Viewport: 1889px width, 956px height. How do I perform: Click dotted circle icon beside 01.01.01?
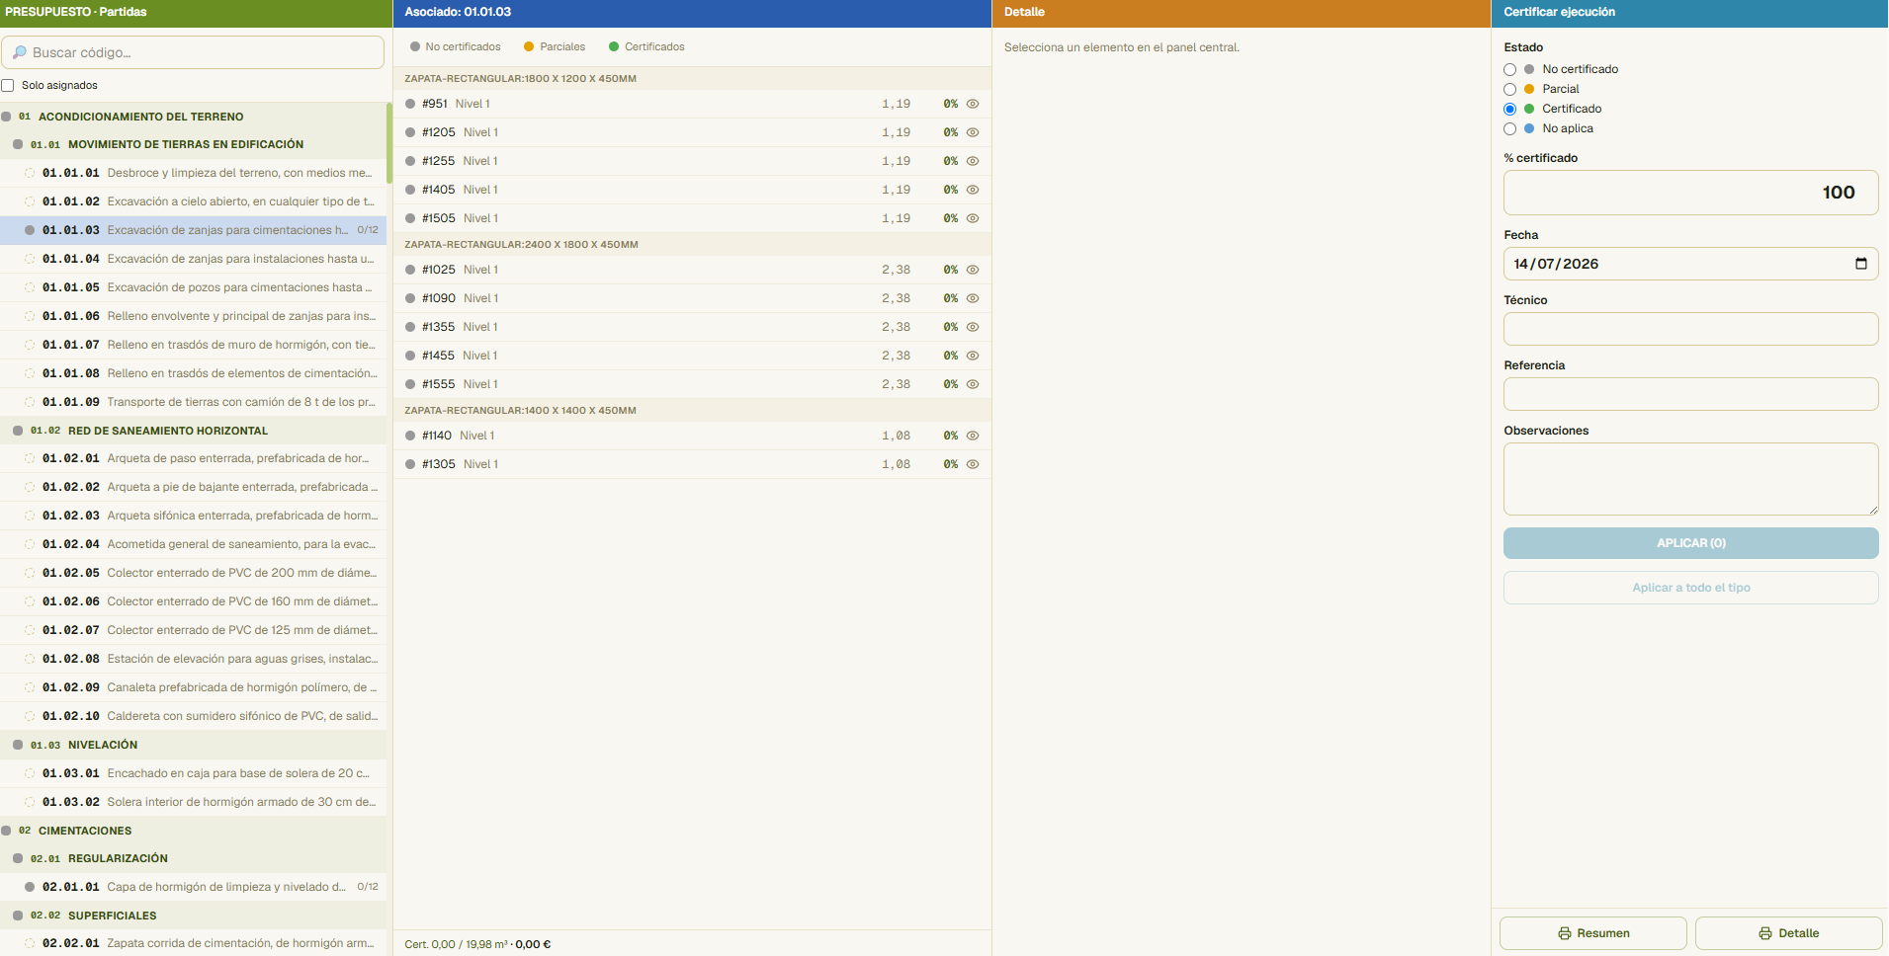coord(30,173)
